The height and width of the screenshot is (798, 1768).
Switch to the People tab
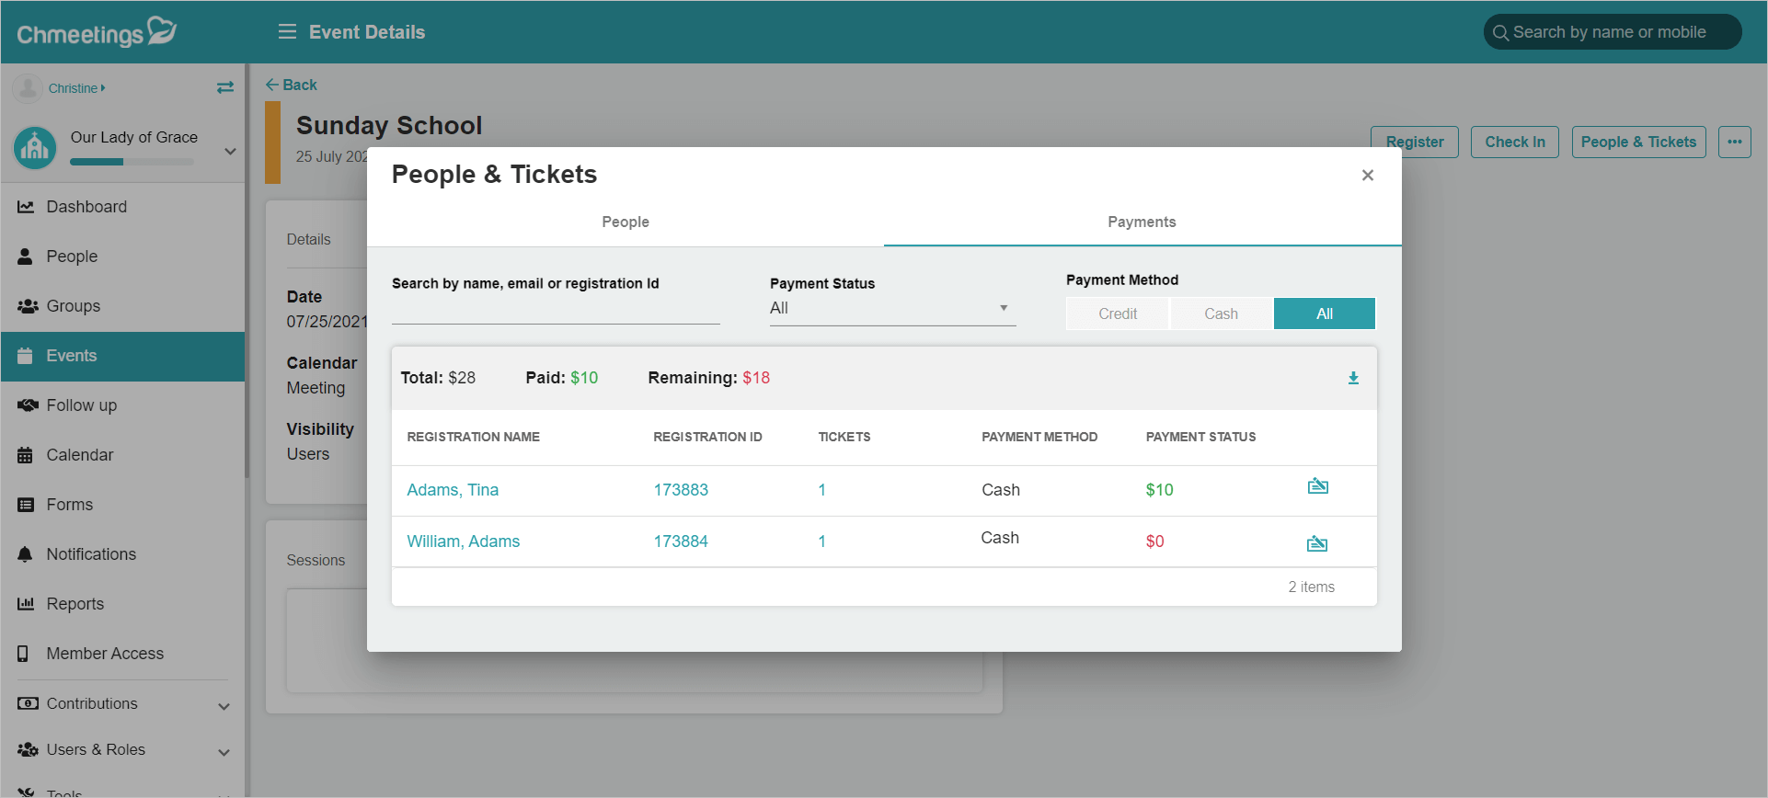tap(626, 222)
